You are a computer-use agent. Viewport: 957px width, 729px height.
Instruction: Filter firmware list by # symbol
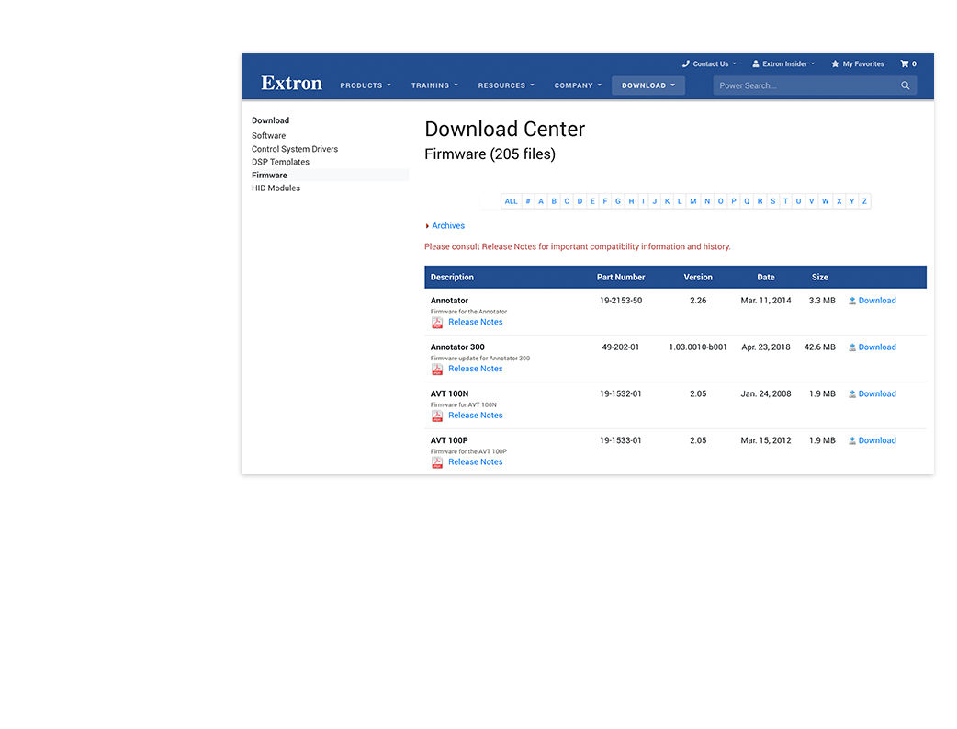click(528, 201)
